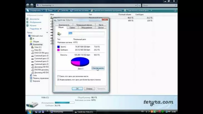
Task: Click the large drive icon in the details pane
Action: pyautogui.click(x=32, y=104)
